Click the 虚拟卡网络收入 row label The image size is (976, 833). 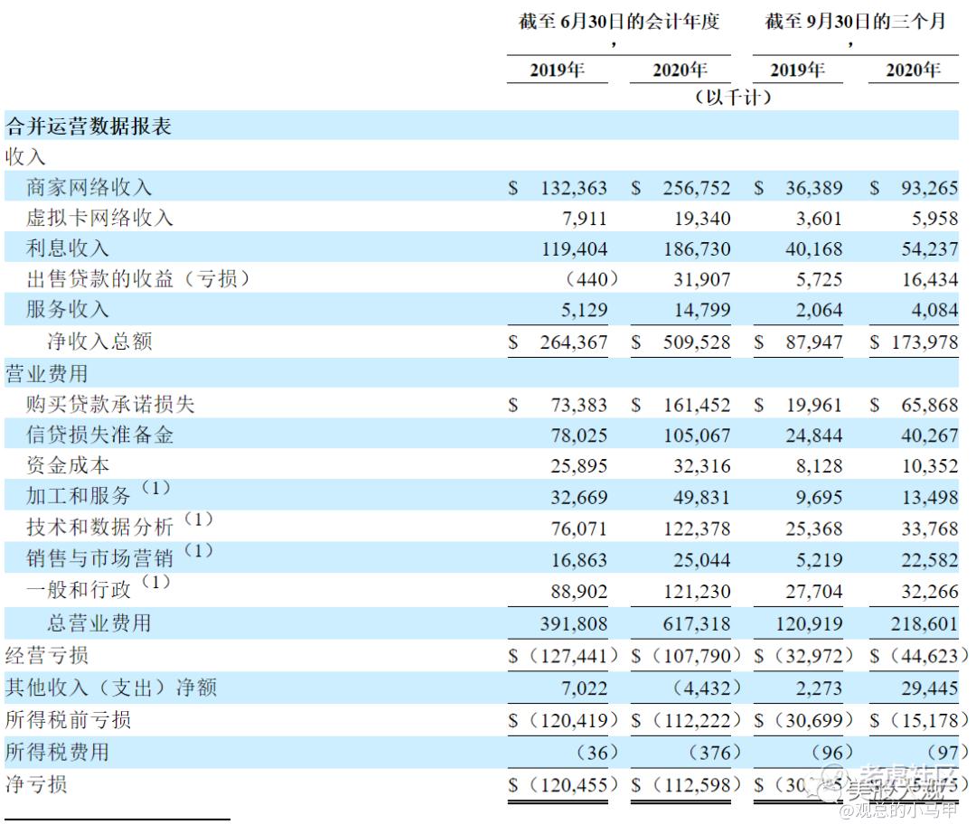point(99,217)
